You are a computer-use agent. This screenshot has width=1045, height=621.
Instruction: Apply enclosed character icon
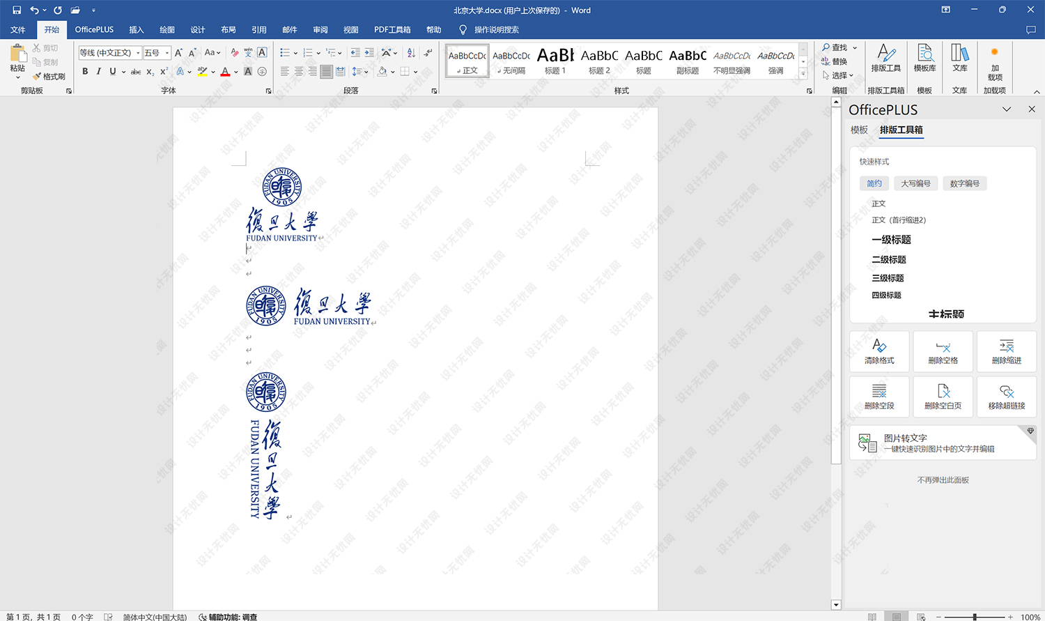click(x=262, y=71)
